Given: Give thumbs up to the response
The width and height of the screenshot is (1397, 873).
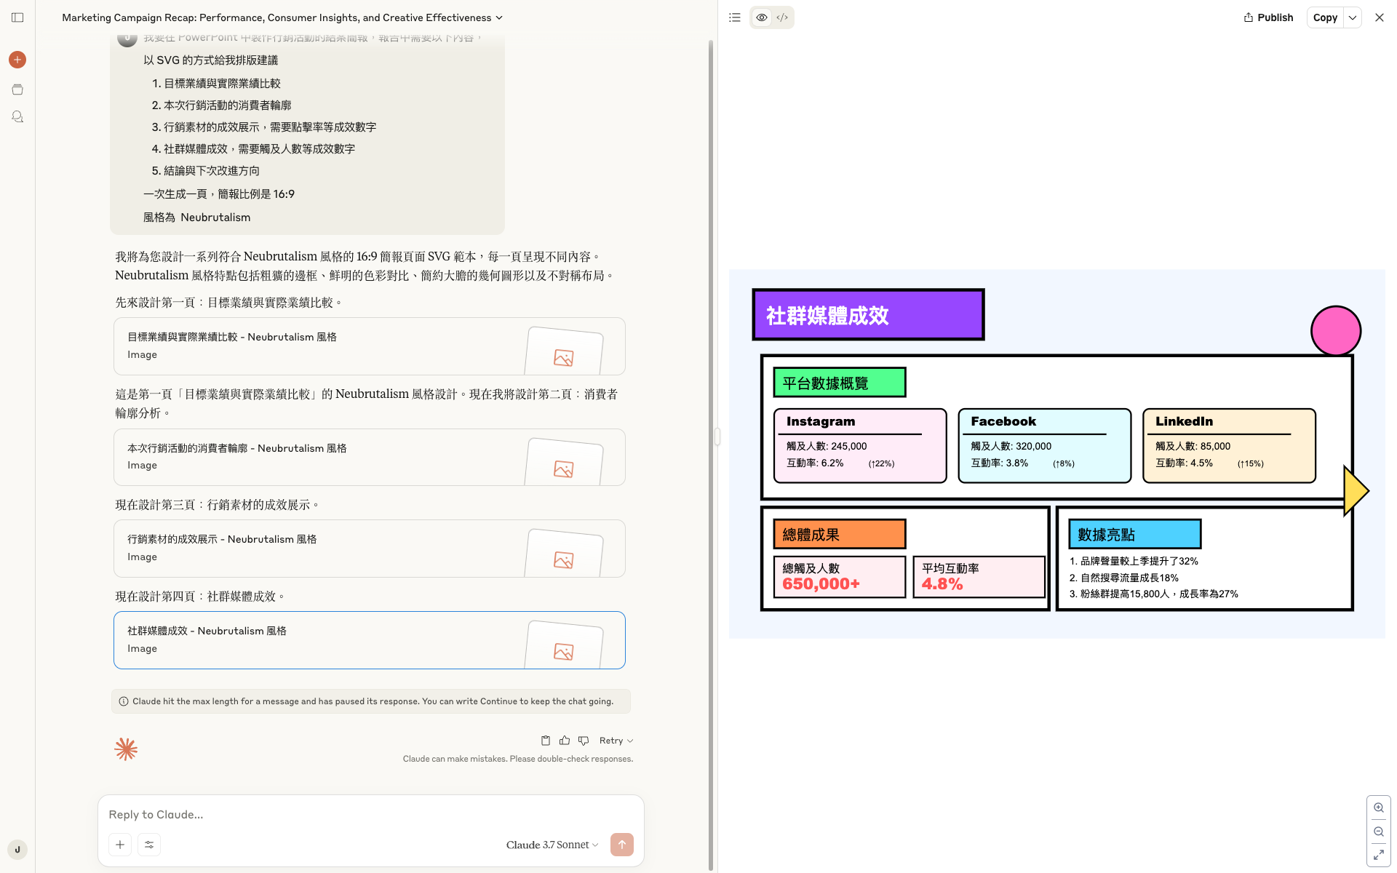Looking at the screenshot, I should (565, 741).
